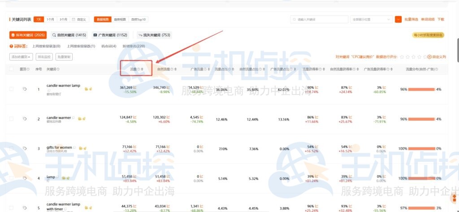Screen dimensions: 459x212
Task: Open trend chart icon next to 90% rate
Action: pos(317,87)
